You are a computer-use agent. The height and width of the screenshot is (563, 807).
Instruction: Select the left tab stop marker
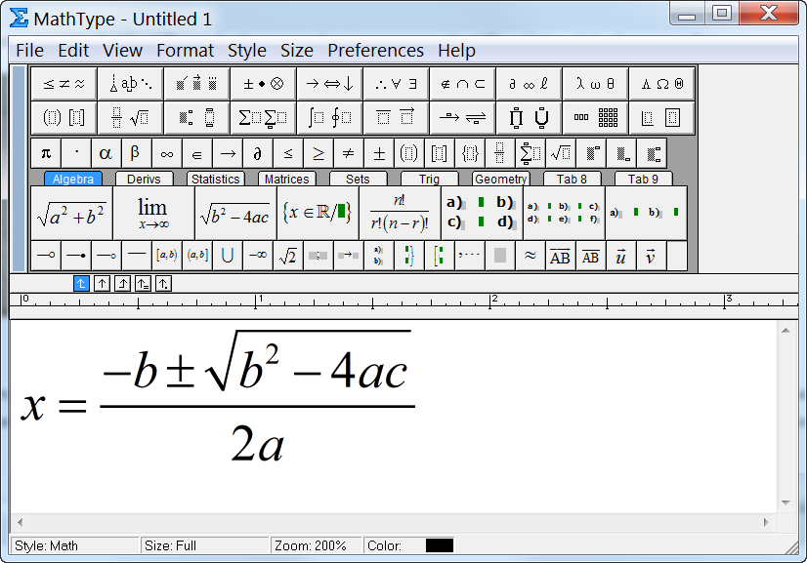point(81,283)
